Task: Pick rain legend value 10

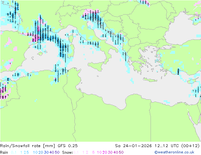Action: point(36,152)
